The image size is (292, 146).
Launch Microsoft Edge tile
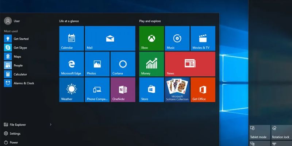pyautogui.click(x=72, y=64)
